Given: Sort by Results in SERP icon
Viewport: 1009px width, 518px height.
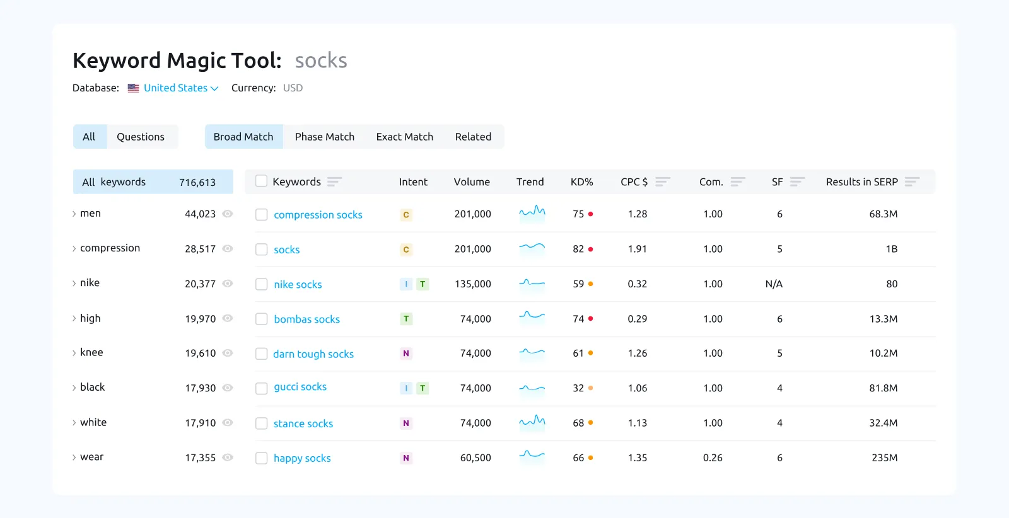Looking at the screenshot, I should (912, 181).
